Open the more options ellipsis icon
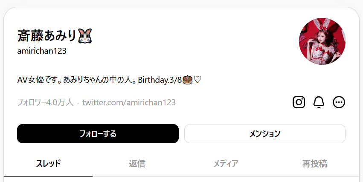The height and width of the screenshot is (182, 363). pyautogui.click(x=339, y=102)
